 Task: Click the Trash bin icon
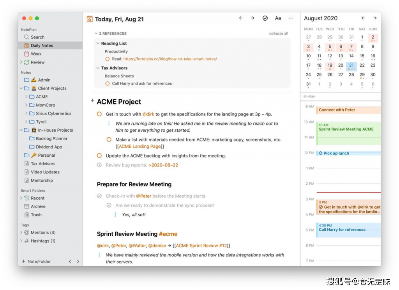[x=26, y=215]
